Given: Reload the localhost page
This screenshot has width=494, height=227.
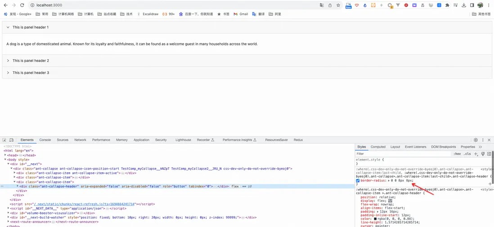Looking at the screenshot, I should [x=22, y=5].
